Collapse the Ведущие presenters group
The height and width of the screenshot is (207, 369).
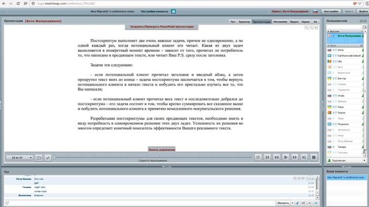point(329,31)
